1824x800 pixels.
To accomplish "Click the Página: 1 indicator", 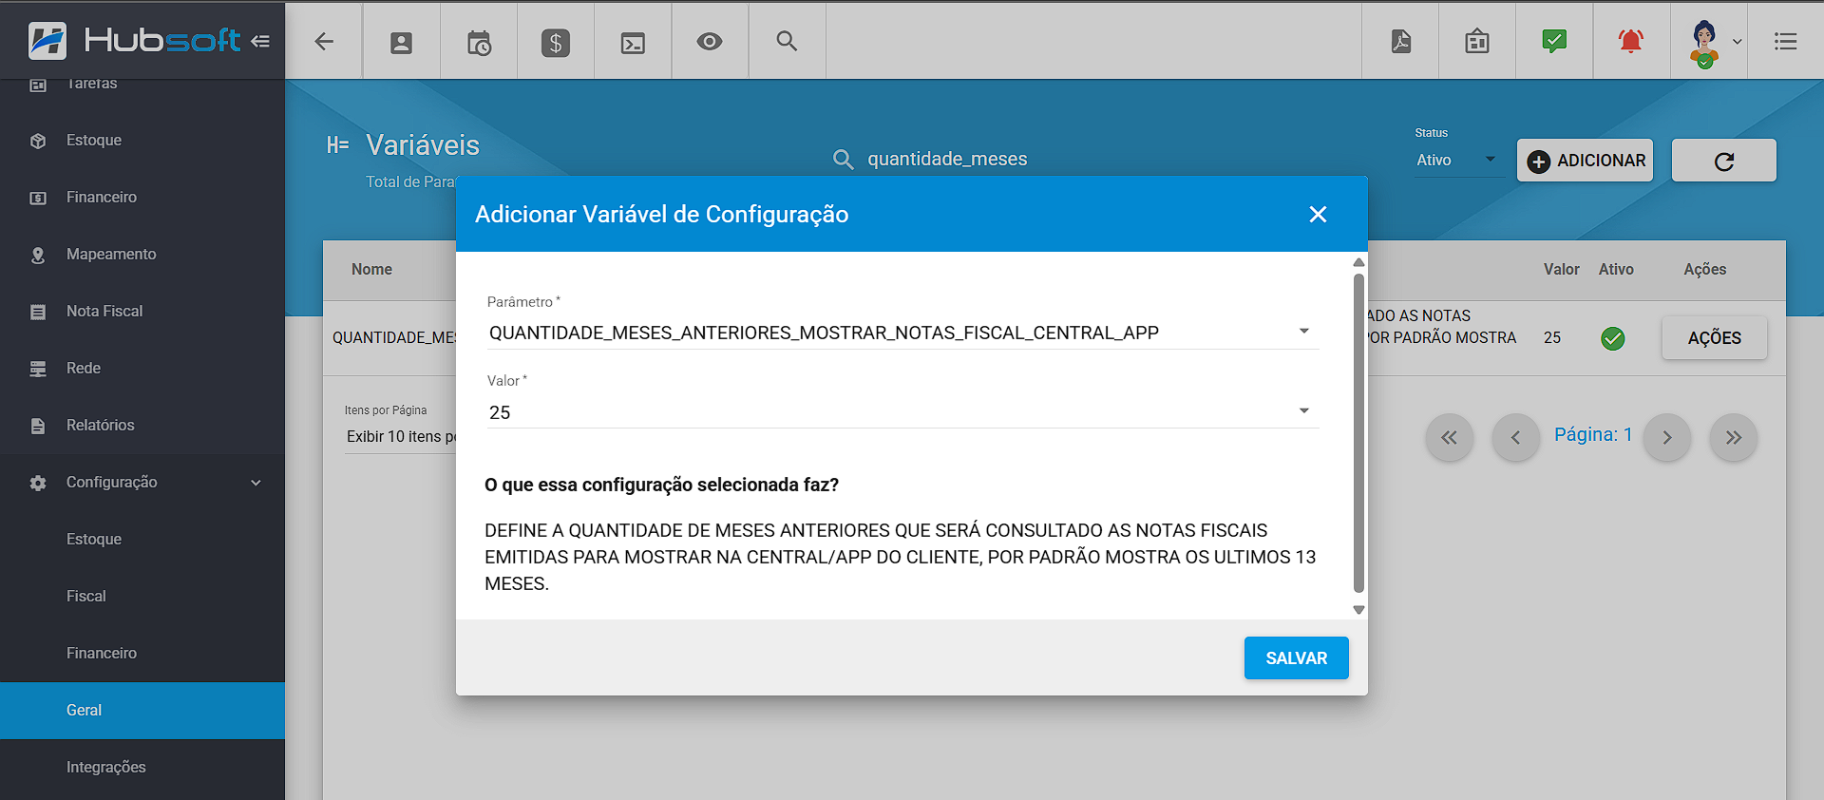I will pyautogui.click(x=1593, y=434).
